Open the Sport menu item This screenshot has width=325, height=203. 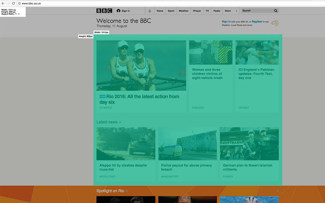[171, 11]
